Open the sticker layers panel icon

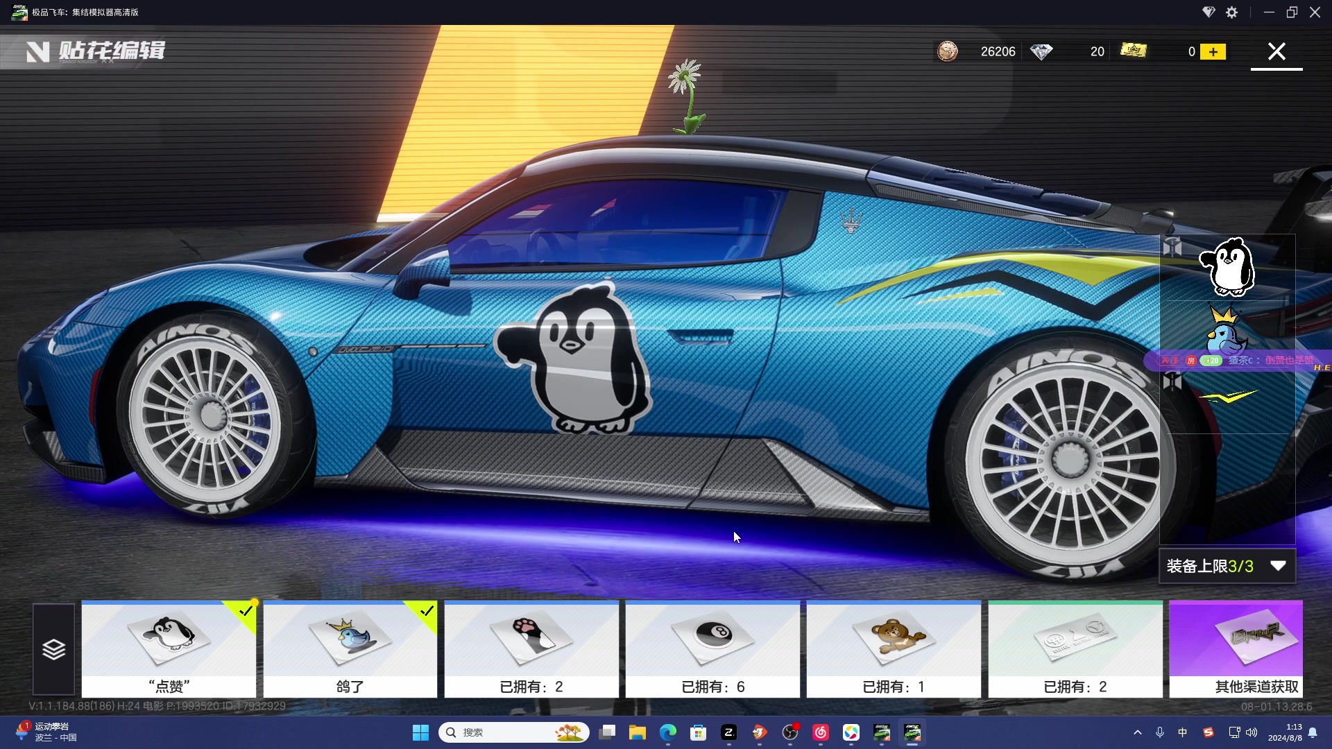[x=53, y=649]
